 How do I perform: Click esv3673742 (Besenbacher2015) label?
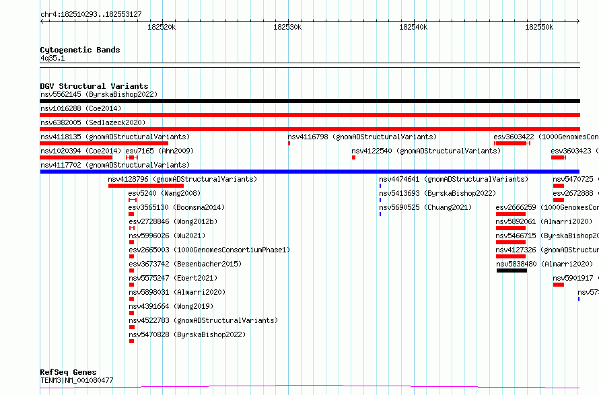pos(185,264)
